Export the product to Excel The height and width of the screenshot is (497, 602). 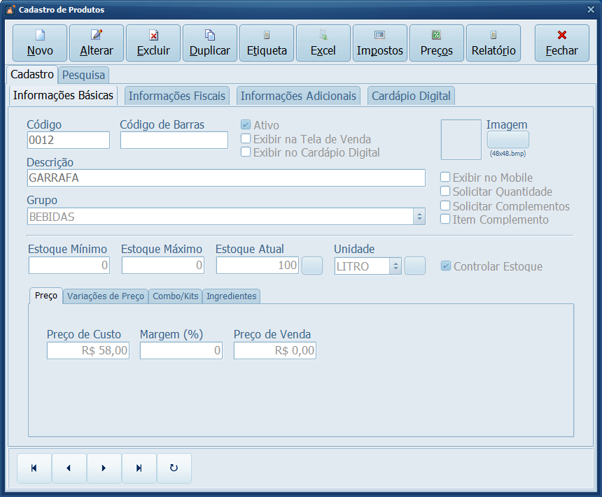323,43
